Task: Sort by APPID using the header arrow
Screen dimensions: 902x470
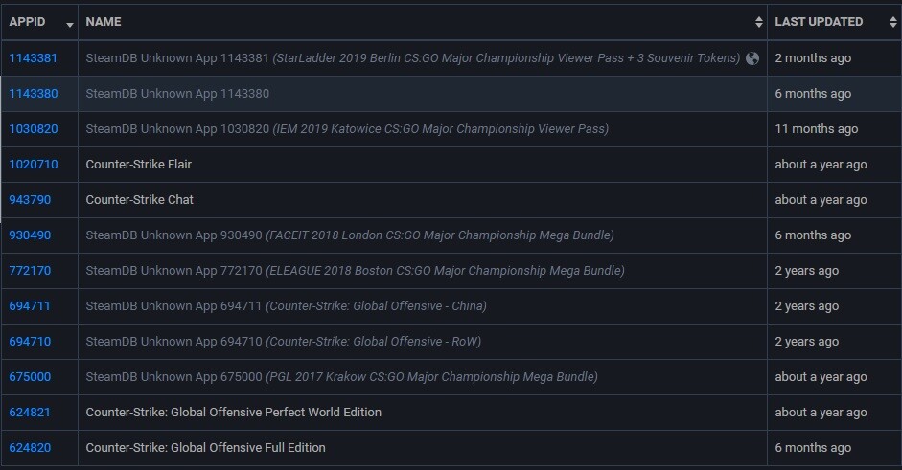Action: (70, 22)
